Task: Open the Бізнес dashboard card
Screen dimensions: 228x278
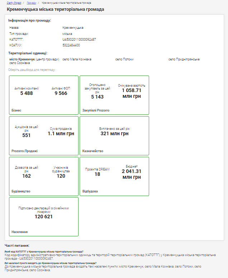Action: (x=43, y=95)
